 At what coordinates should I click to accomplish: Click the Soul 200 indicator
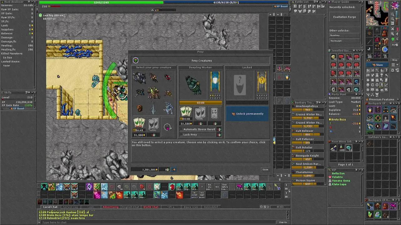[x=370, y=56]
